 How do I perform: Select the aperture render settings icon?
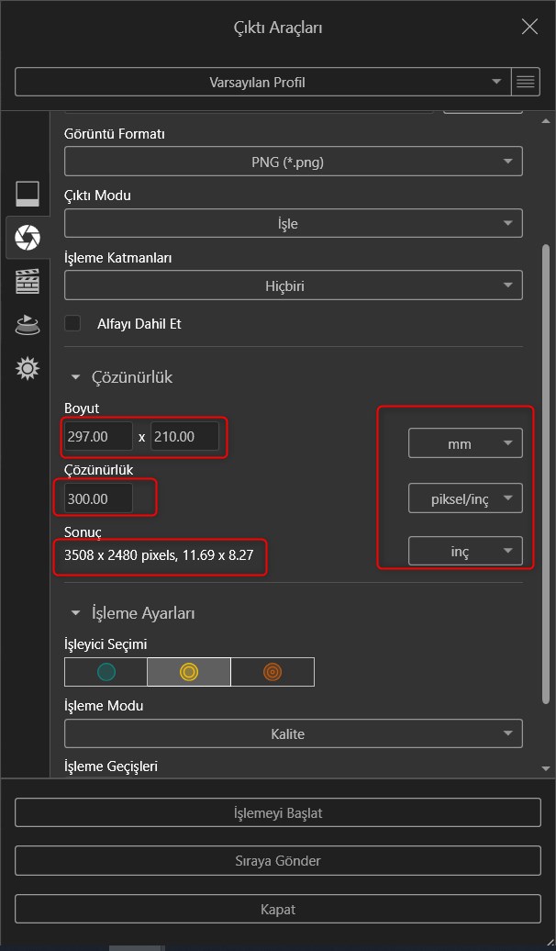pyautogui.click(x=28, y=238)
